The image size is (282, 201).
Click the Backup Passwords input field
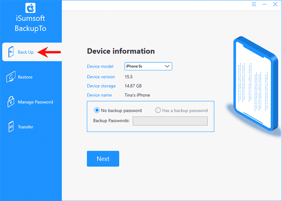click(x=170, y=121)
